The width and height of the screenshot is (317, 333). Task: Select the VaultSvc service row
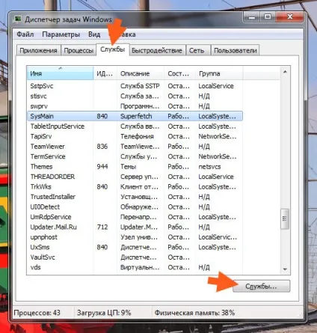[135, 257]
